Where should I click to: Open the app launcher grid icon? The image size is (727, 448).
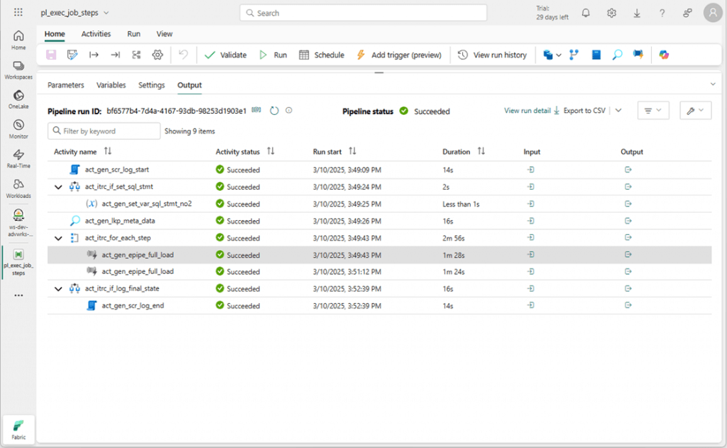[18, 13]
